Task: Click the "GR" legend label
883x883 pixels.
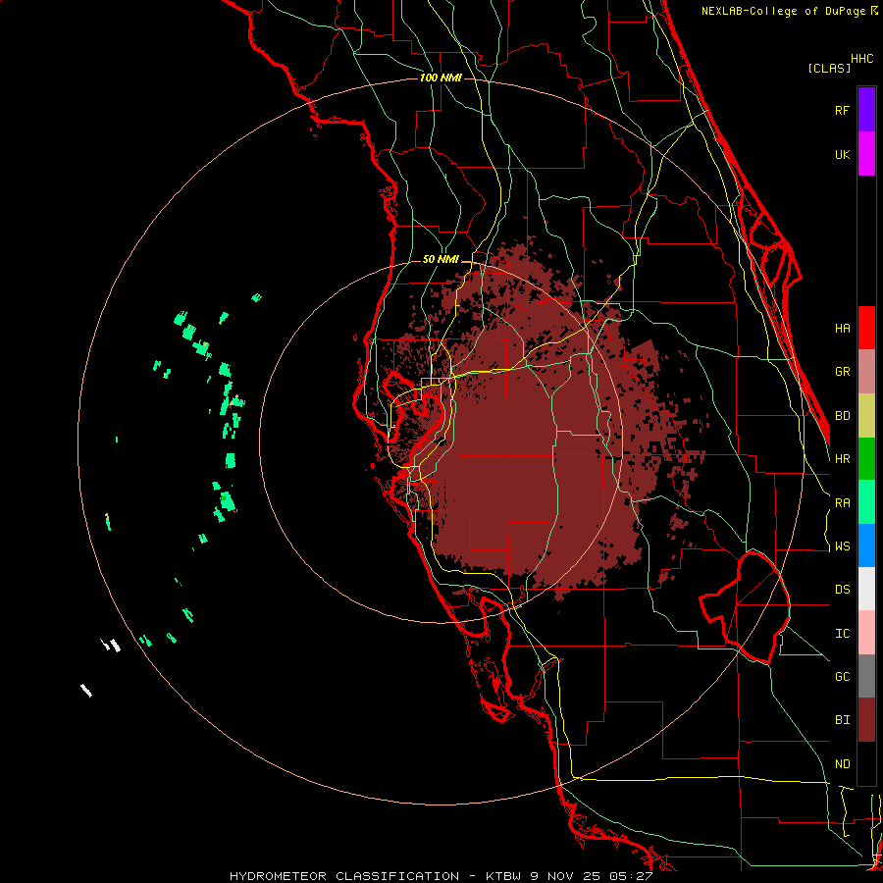Action: pos(842,372)
